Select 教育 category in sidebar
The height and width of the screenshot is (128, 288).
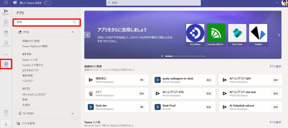(x=25, y=100)
